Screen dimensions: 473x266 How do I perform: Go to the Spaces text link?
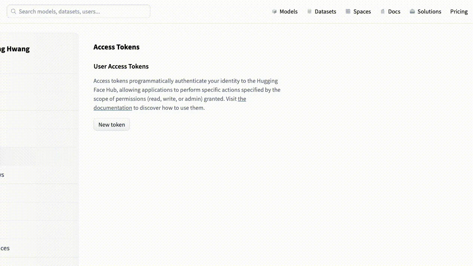pyautogui.click(x=362, y=12)
